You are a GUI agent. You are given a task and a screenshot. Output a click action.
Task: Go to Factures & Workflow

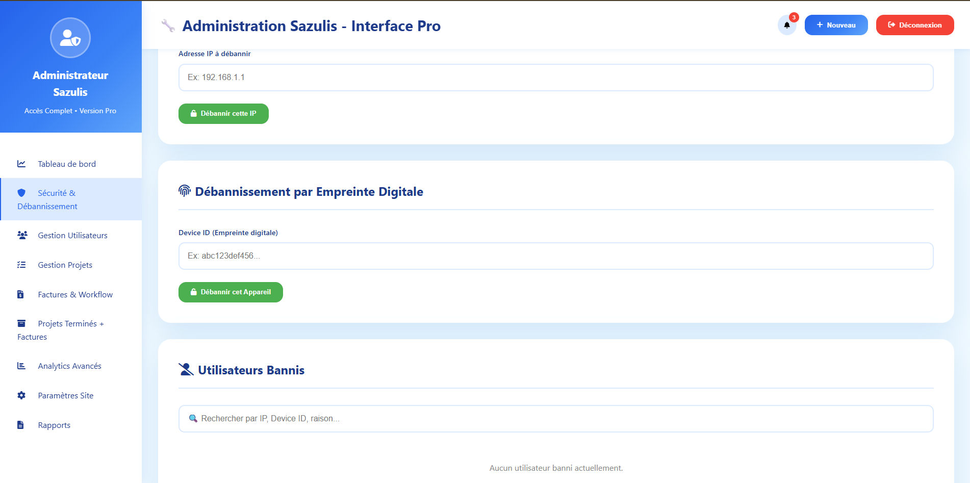pos(75,294)
